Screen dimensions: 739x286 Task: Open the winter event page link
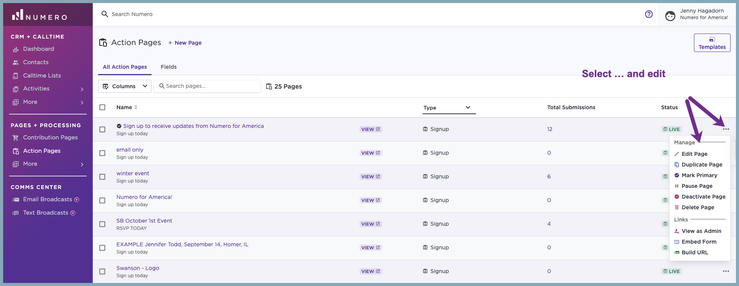[133, 173]
